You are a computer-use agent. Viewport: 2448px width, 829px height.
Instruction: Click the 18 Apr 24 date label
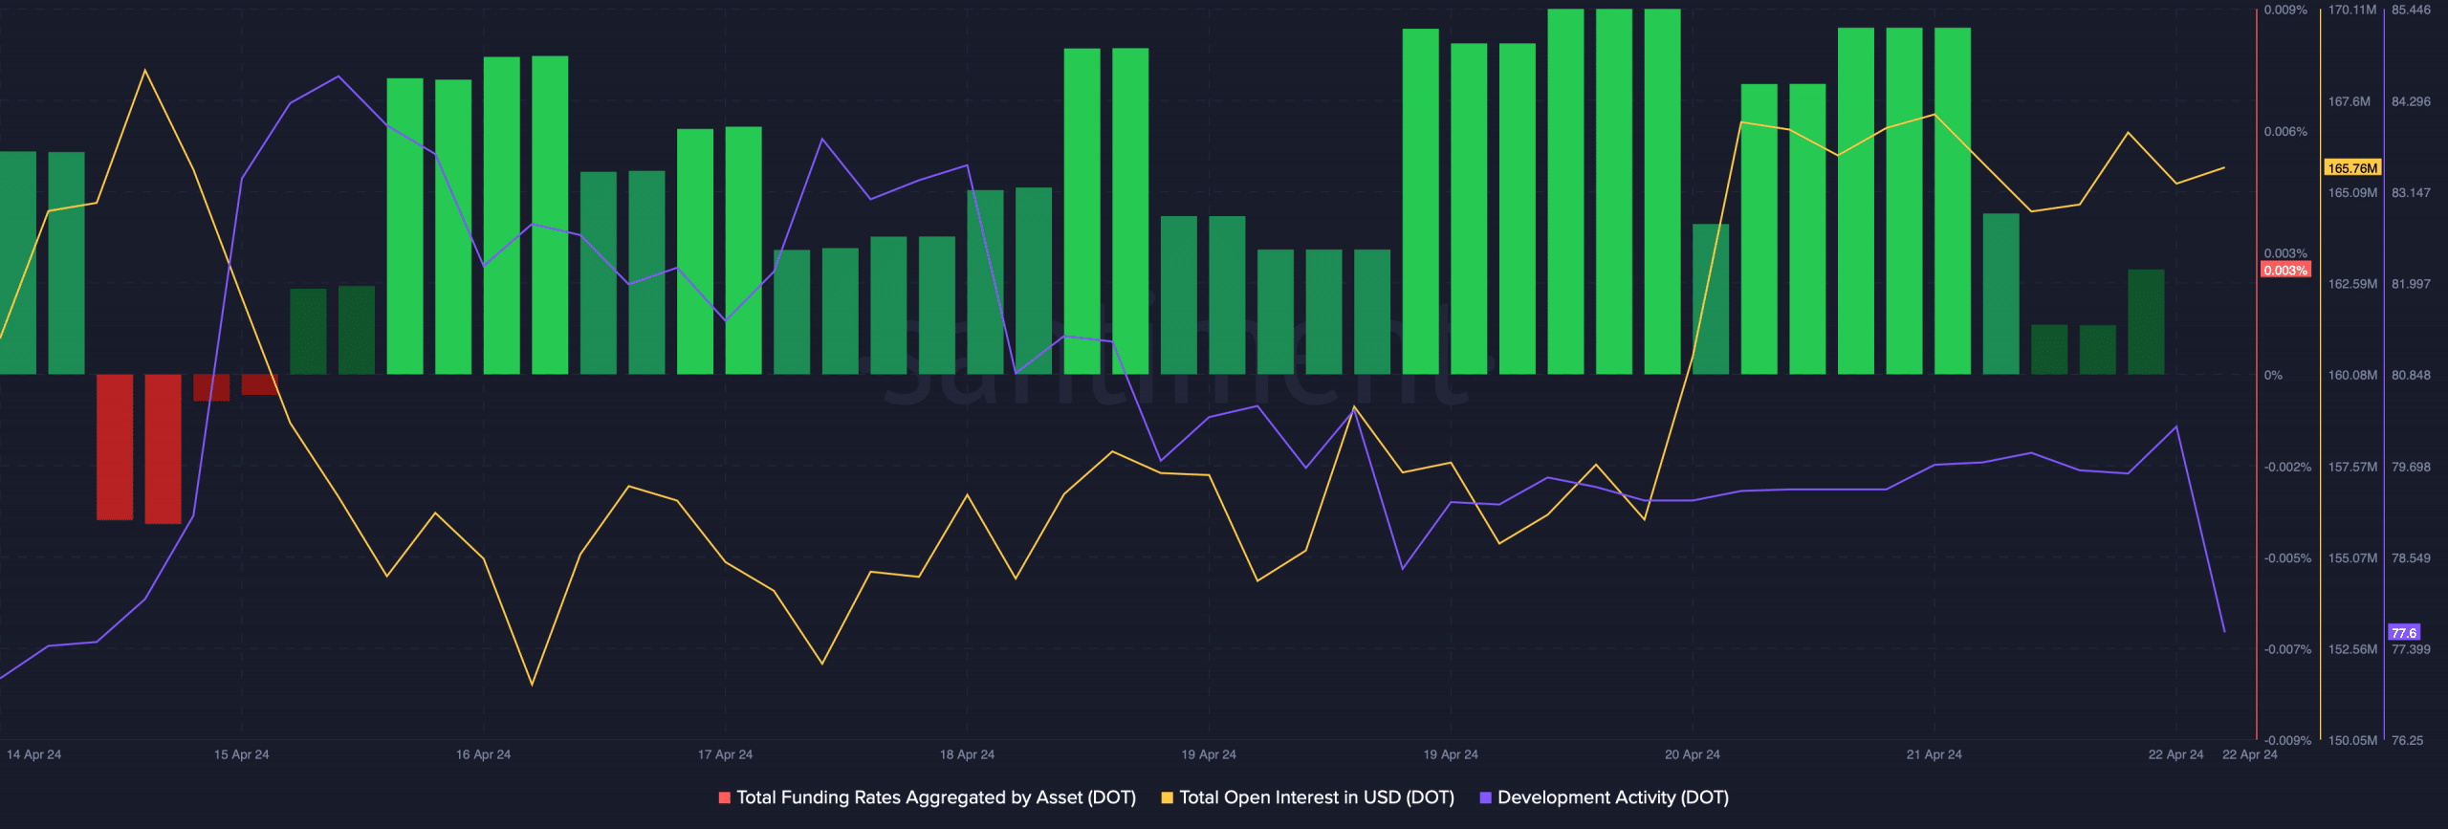[x=967, y=754]
